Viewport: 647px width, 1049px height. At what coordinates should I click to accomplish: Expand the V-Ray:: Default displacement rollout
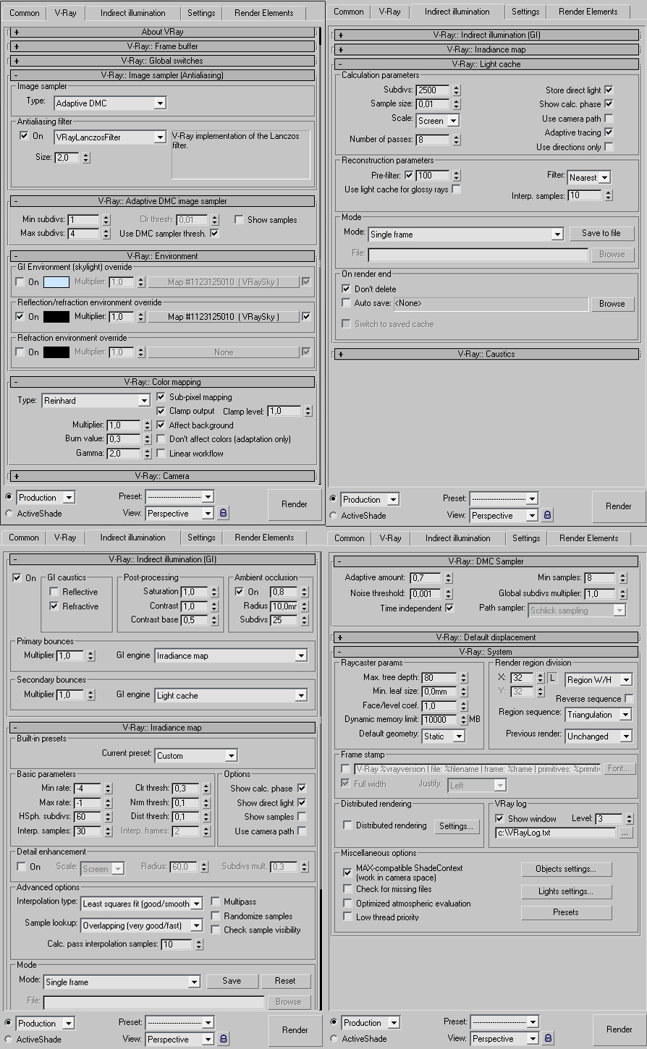[486, 637]
